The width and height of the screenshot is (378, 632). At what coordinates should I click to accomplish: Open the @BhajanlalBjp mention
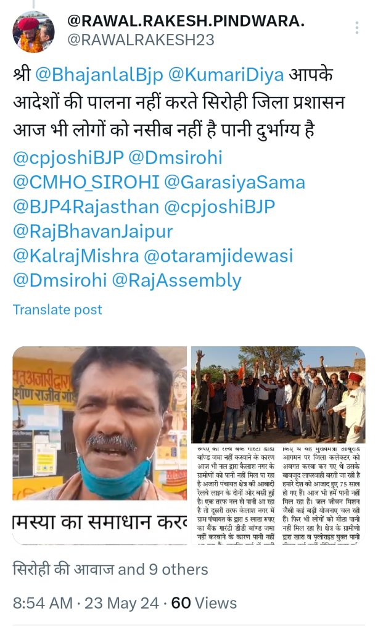[99, 75]
